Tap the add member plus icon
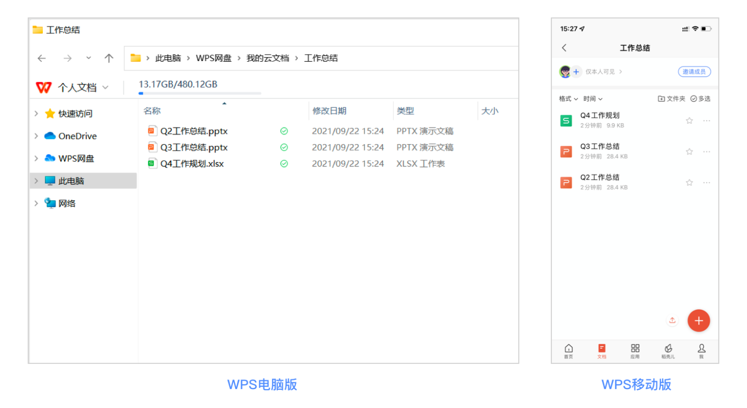The image size is (747, 408). pyautogui.click(x=576, y=72)
